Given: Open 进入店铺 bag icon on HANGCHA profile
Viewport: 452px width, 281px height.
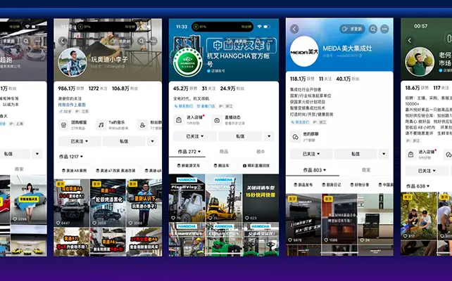Looking at the screenshot, I should point(179,120).
